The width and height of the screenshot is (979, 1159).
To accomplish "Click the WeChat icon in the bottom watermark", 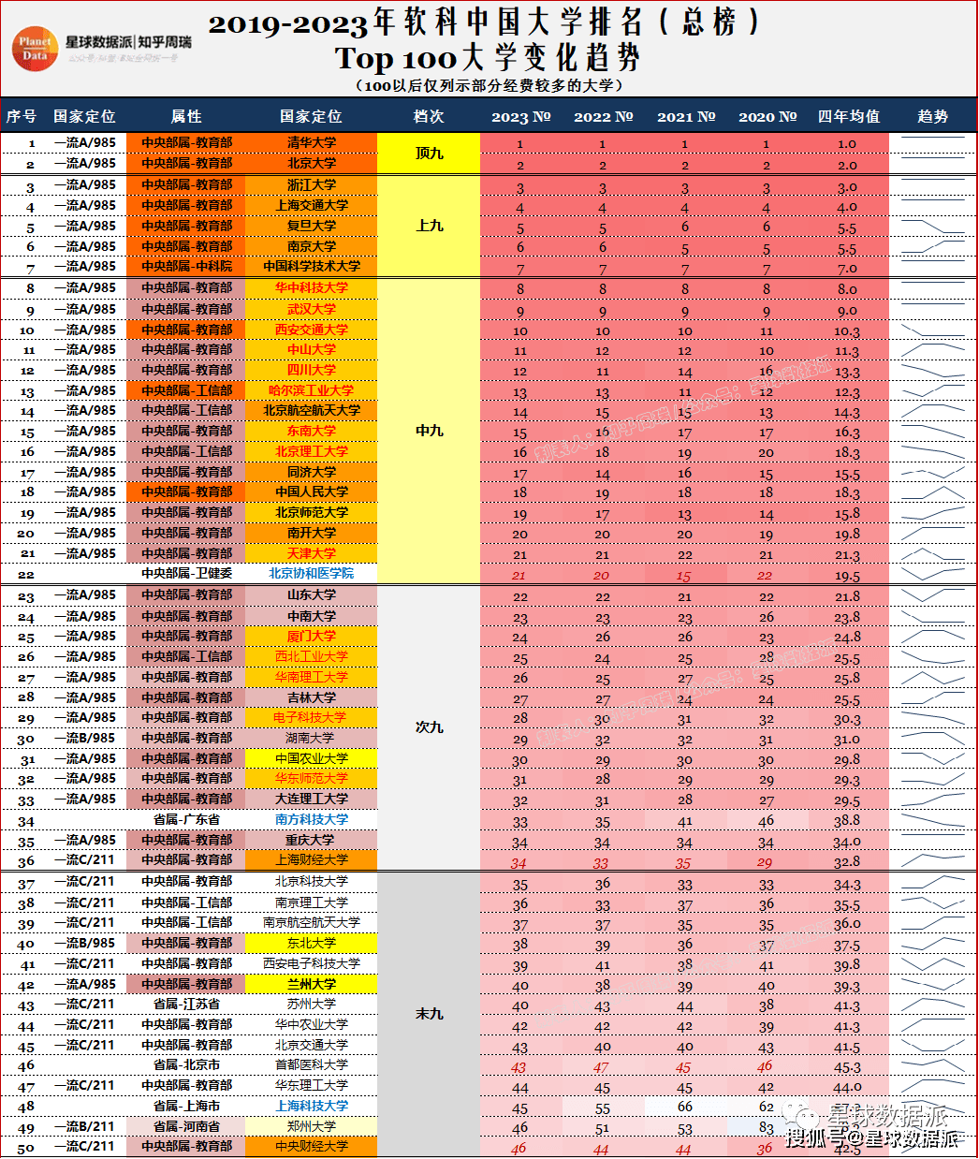I will [x=803, y=1114].
